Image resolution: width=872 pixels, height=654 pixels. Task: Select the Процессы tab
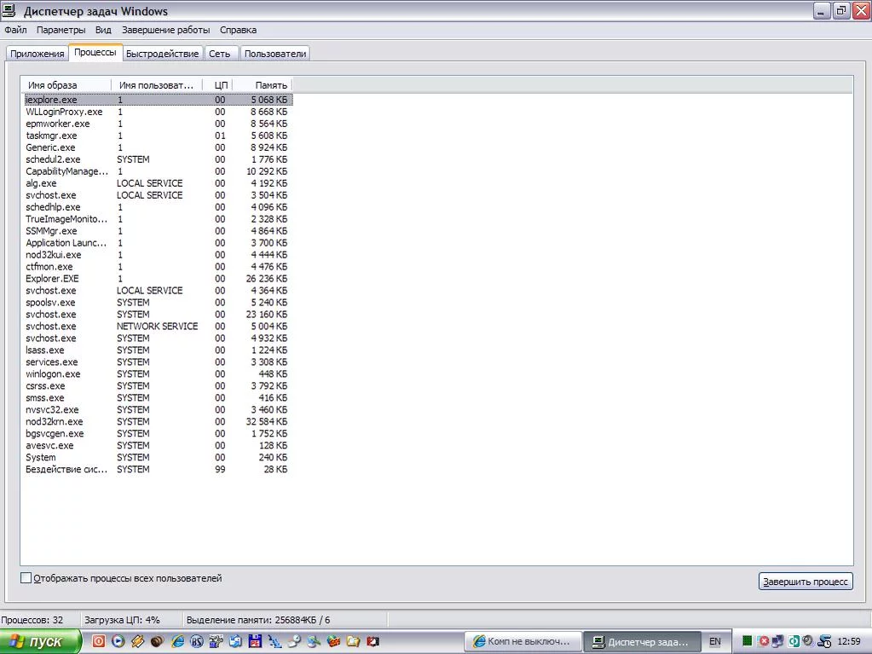95,52
